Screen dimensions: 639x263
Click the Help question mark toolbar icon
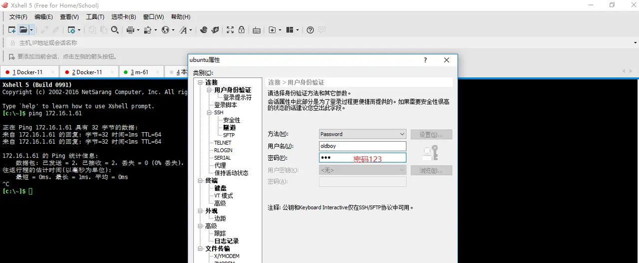click(x=310, y=30)
